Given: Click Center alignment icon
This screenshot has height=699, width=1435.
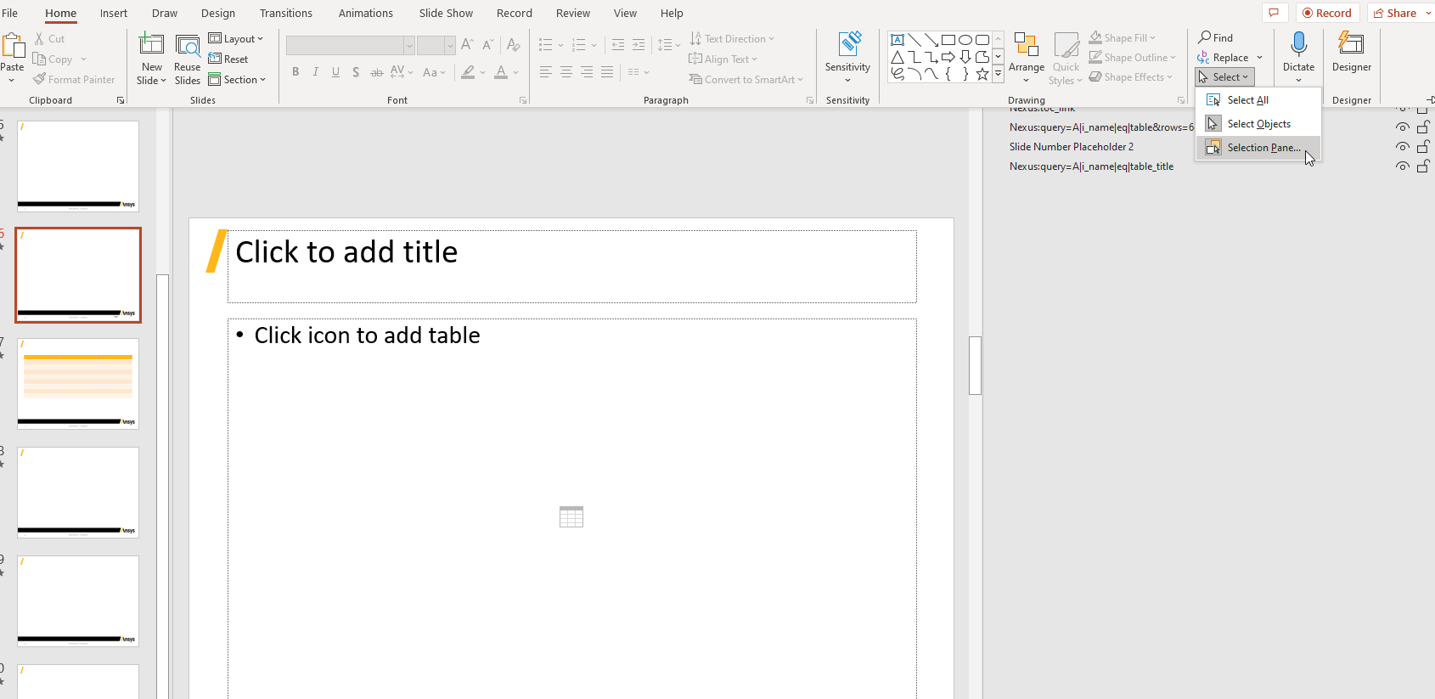Looking at the screenshot, I should 566,72.
